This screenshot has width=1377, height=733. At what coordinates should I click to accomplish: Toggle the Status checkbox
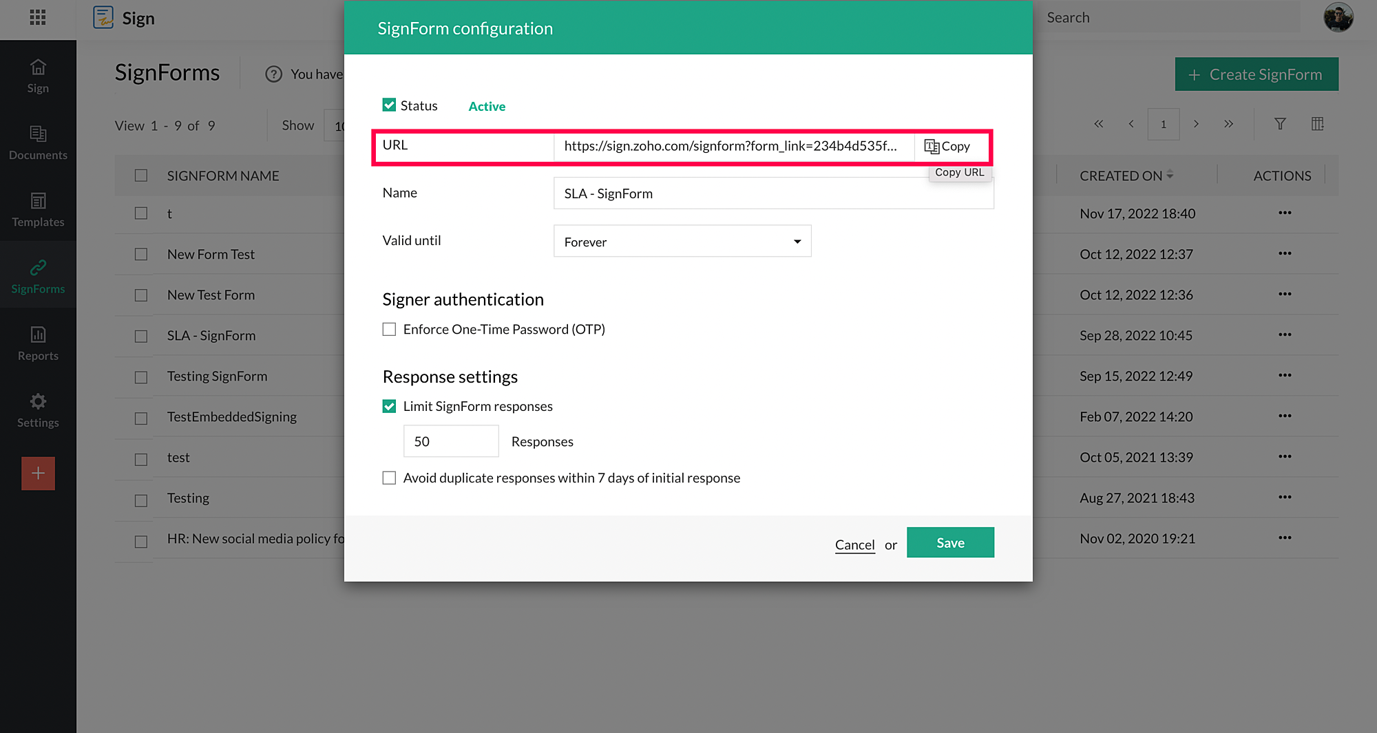pyautogui.click(x=389, y=105)
